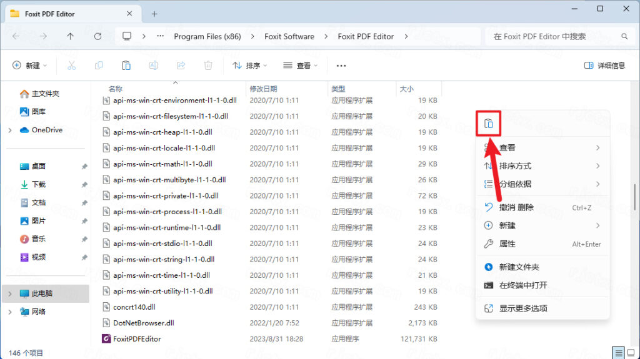Open 下载 downloads in sidebar

tap(32, 184)
